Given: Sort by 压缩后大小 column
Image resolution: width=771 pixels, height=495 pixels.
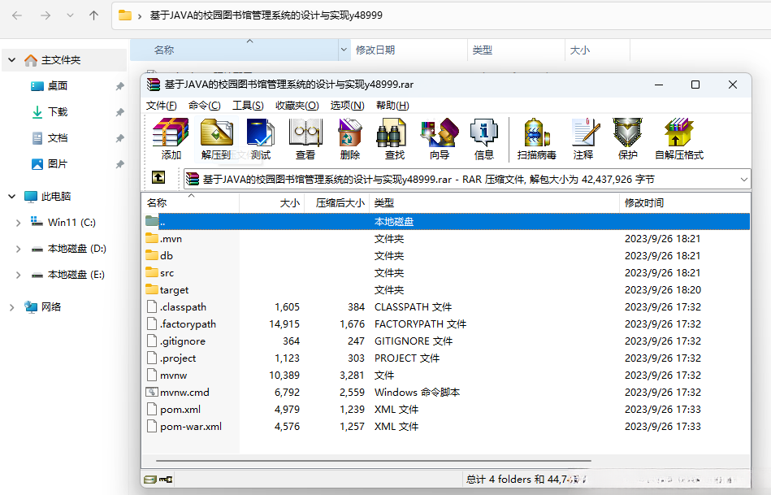Looking at the screenshot, I should [x=337, y=202].
